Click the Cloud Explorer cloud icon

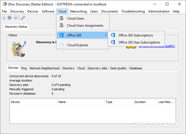click(62, 45)
